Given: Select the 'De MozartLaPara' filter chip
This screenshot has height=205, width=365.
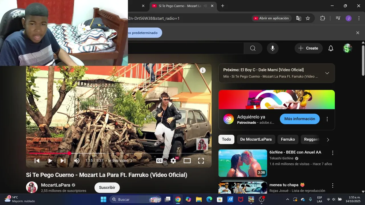Looking at the screenshot, I should (x=256, y=139).
